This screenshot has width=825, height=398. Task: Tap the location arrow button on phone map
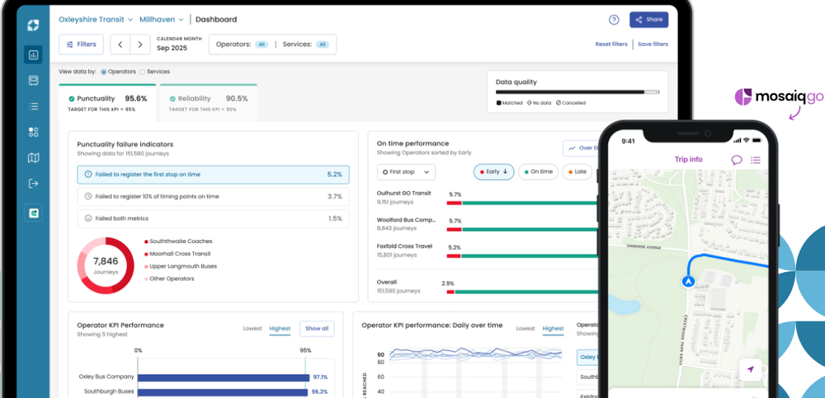tap(750, 370)
